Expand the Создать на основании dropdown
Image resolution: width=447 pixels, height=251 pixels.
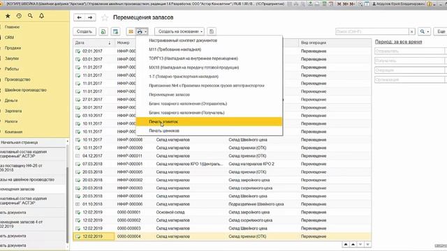coord(202,31)
